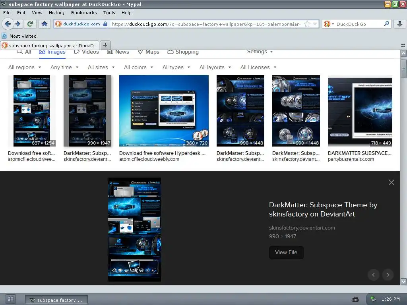Image resolution: width=407 pixels, height=305 pixels.
Task: Expand the All layouts filter
Action: click(215, 68)
